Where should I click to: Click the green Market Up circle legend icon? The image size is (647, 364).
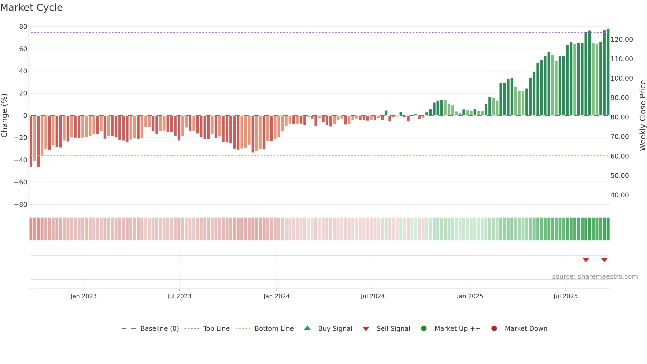[424, 328]
